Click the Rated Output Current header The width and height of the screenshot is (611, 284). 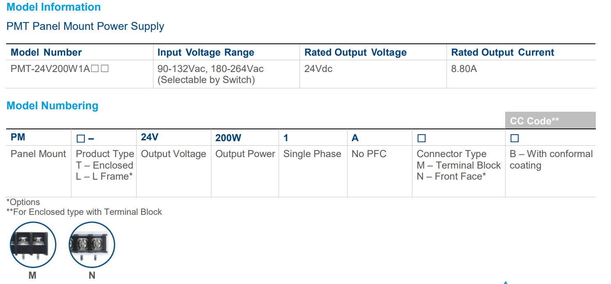[503, 52]
